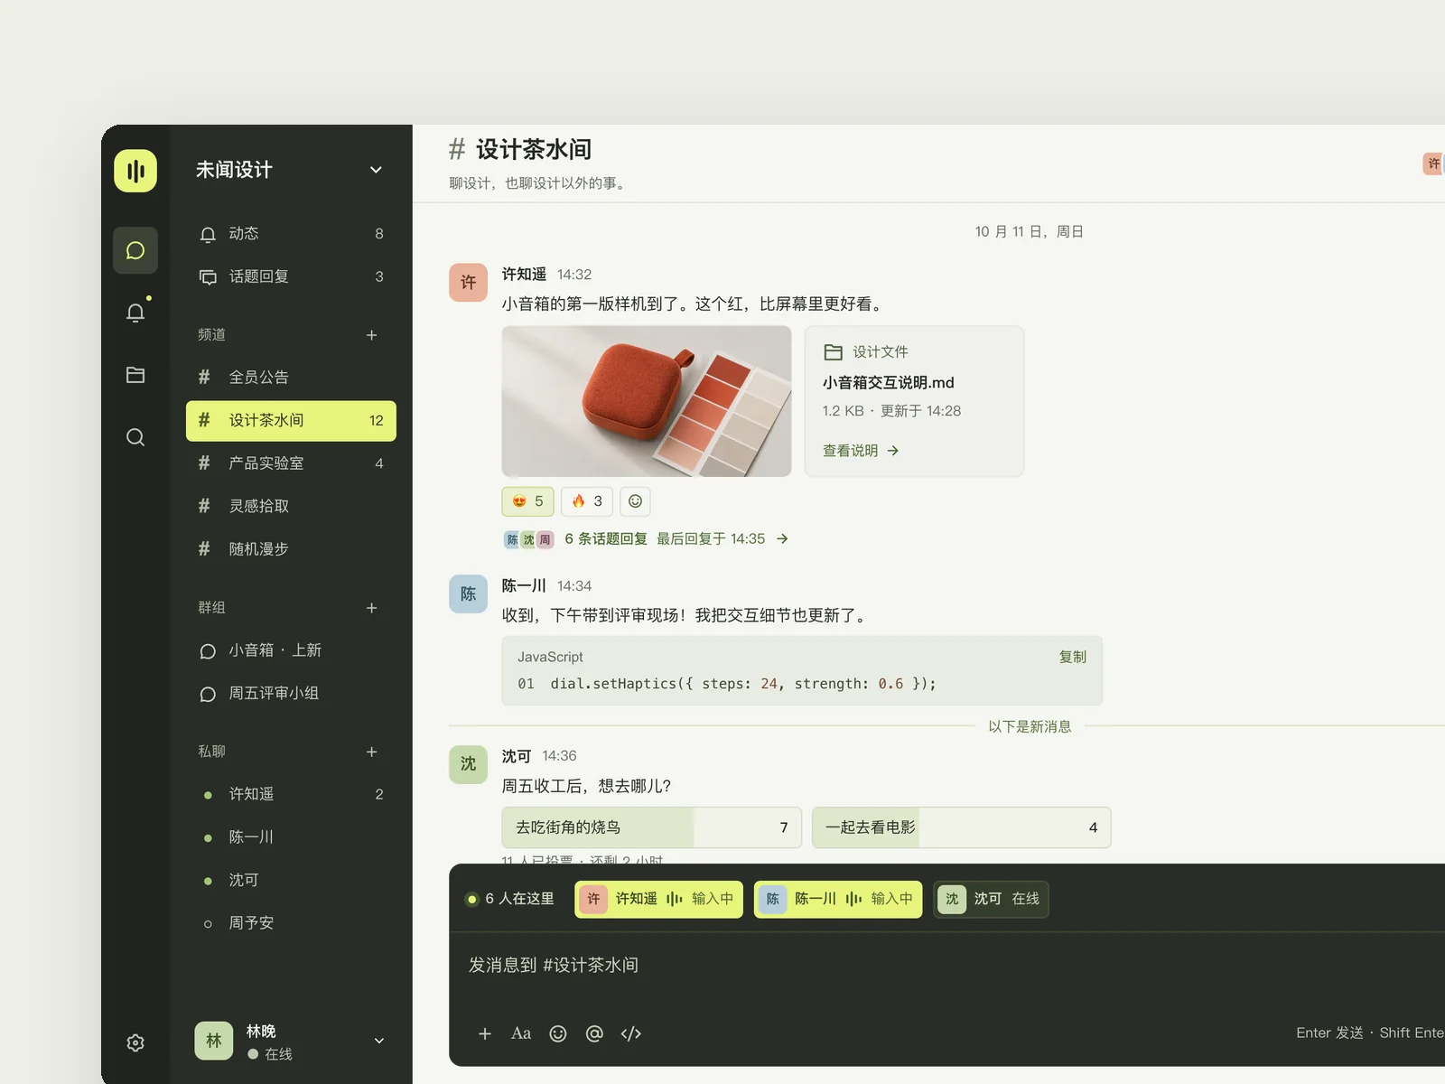The width and height of the screenshot is (1445, 1084).
Task: Open the 小音箱 · 上新 group
Action: 291,650
